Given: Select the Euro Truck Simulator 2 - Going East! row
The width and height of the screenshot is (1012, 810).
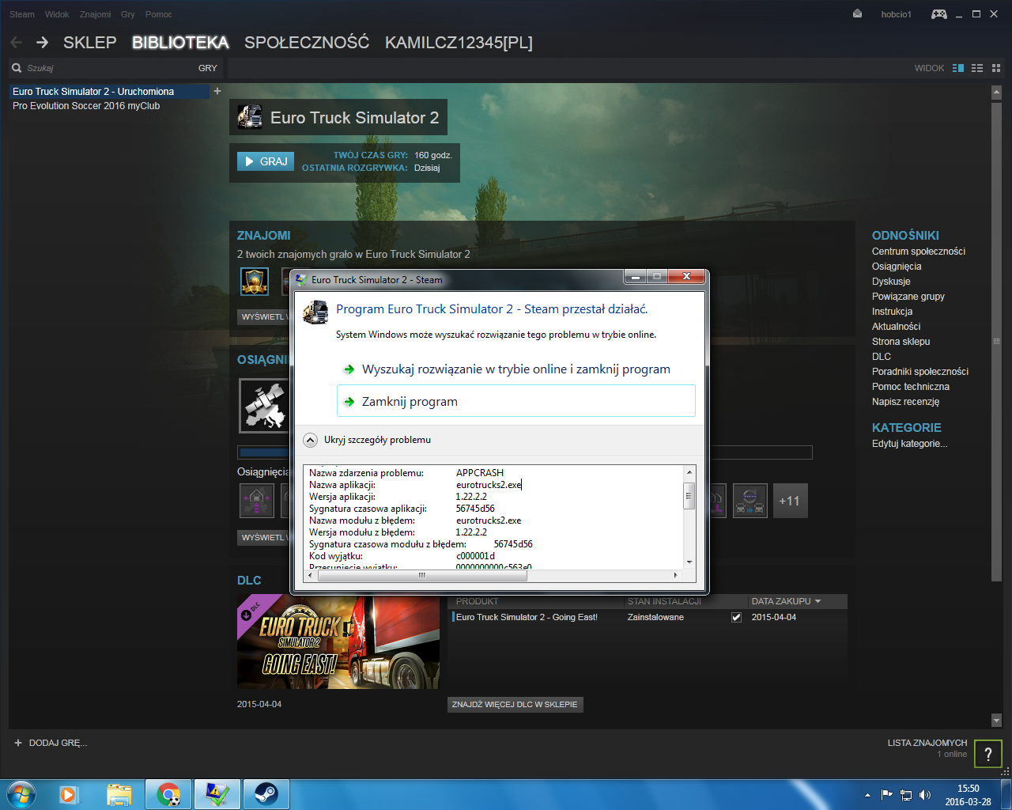Looking at the screenshot, I should tap(648, 617).
